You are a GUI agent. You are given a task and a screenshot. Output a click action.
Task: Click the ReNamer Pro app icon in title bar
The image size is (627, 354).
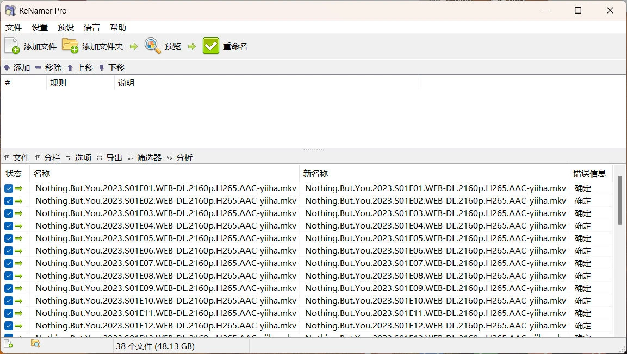[10, 10]
